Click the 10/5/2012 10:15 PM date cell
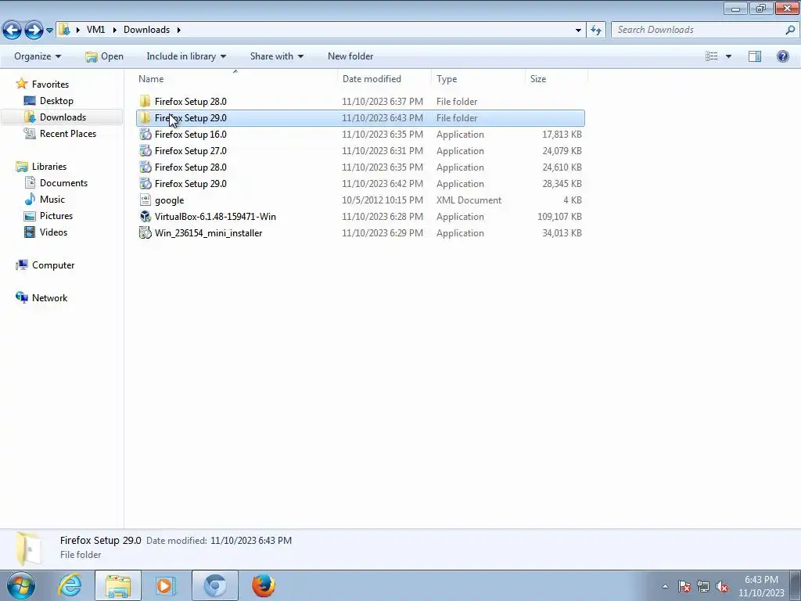The image size is (801, 601). point(382,200)
